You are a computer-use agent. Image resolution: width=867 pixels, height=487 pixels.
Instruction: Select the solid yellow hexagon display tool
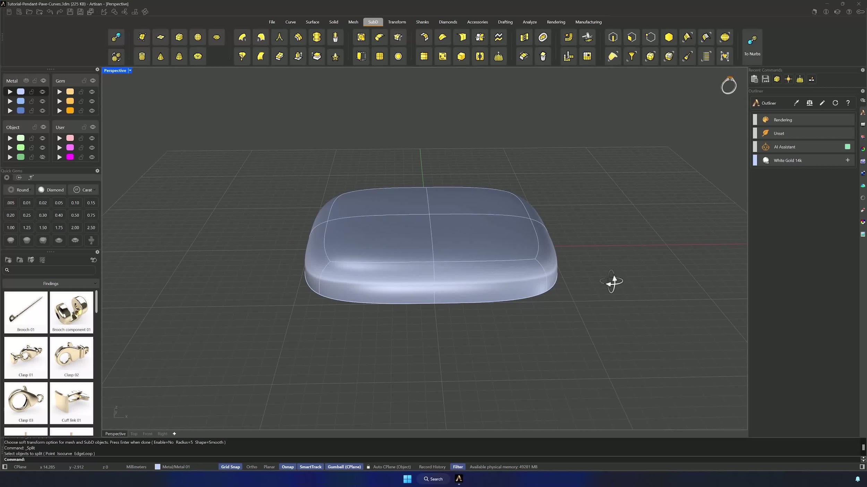tap(669, 37)
